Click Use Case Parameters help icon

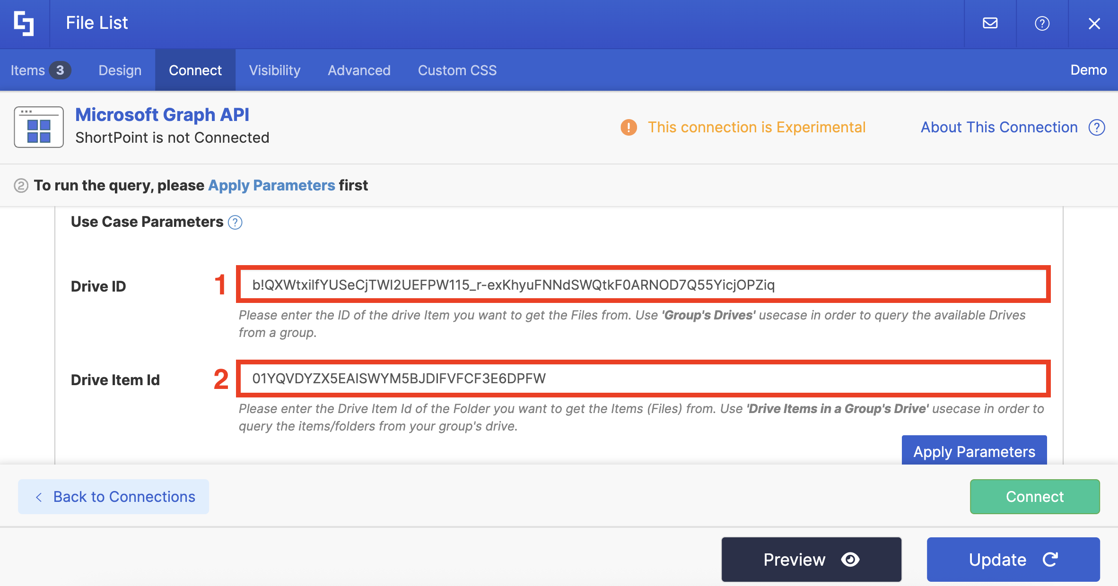coord(235,222)
